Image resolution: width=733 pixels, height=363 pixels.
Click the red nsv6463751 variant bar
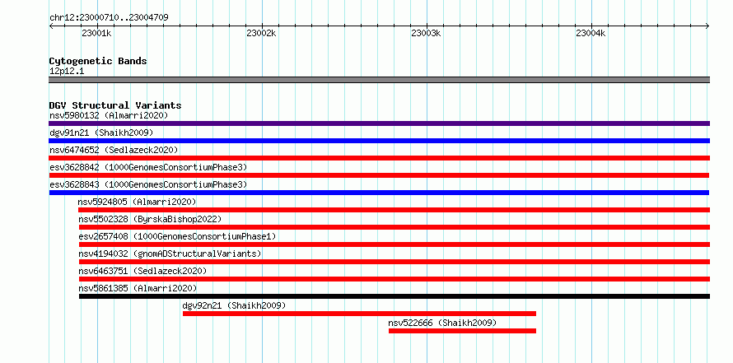395,279
